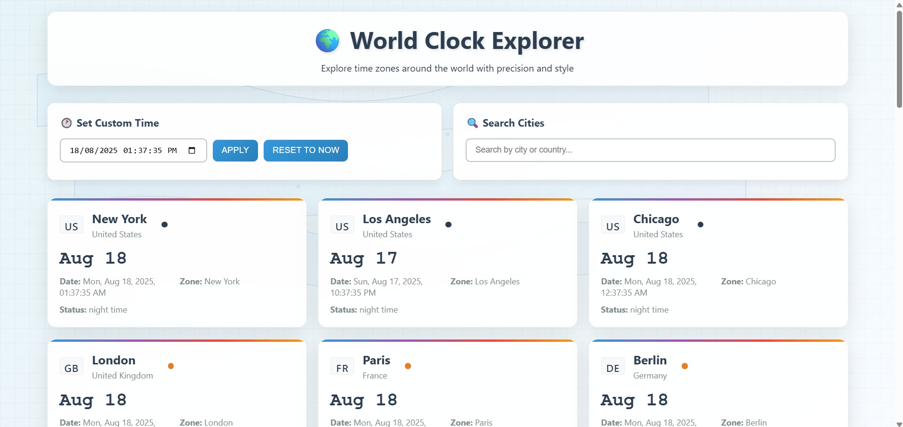The image size is (903, 427).
Task: Click 'Germany' under Berlin
Action: pos(650,376)
